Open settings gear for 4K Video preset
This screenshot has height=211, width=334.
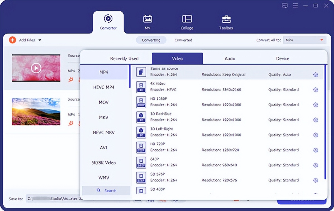(x=315, y=90)
